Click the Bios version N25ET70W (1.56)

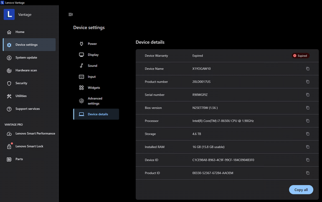(x=205, y=108)
